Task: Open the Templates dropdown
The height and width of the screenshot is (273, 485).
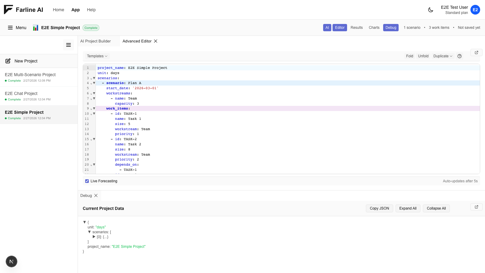Action: [97, 56]
